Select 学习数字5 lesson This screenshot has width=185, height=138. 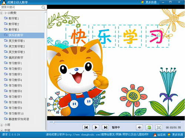[15, 86]
